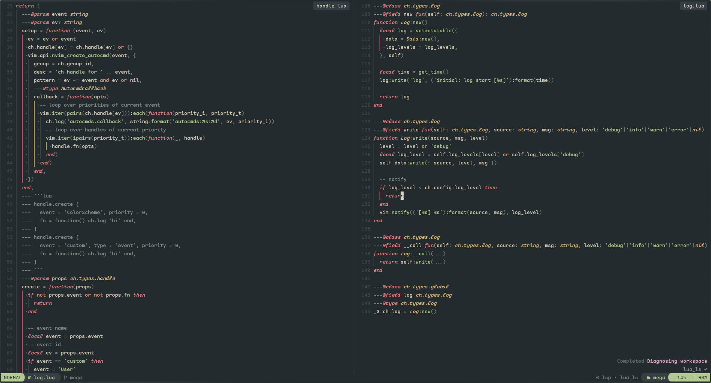The width and height of the screenshot is (711, 383).
Task: Select the handle.lua winbar label
Action: coord(331,6)
